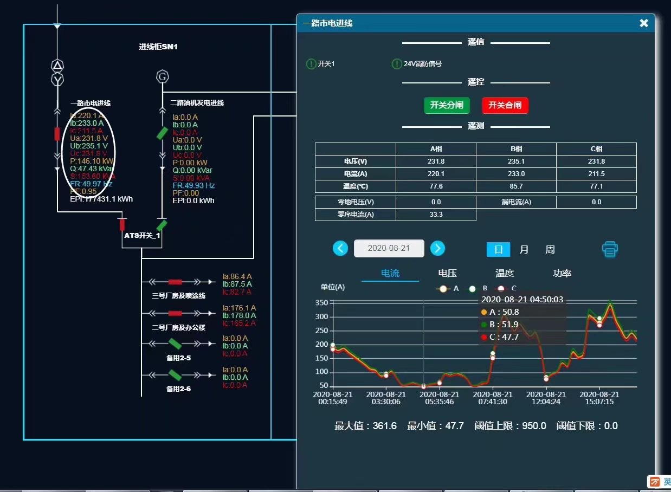
Task: Click the red breaker for 三号厂房及喷涂线
Action: (175, 282)
